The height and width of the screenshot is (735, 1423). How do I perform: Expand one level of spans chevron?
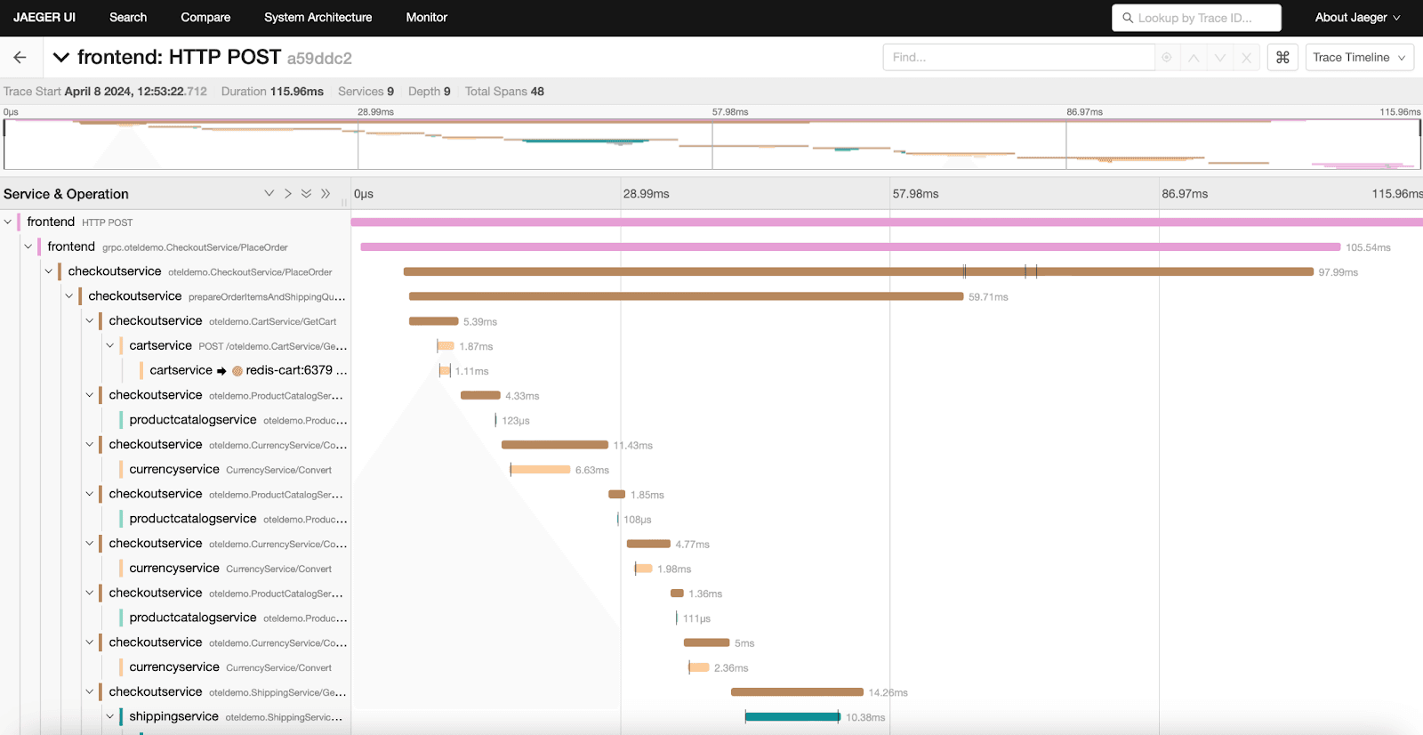269,194
